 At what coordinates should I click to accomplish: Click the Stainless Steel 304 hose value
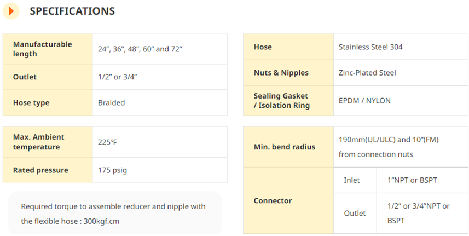(x=370, y=47)
